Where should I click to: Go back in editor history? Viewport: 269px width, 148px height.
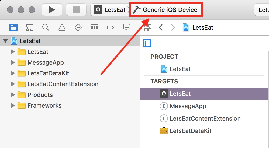[161, 27]
